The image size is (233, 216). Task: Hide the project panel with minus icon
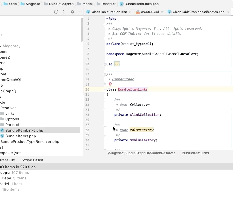click(x=80, y=12)
